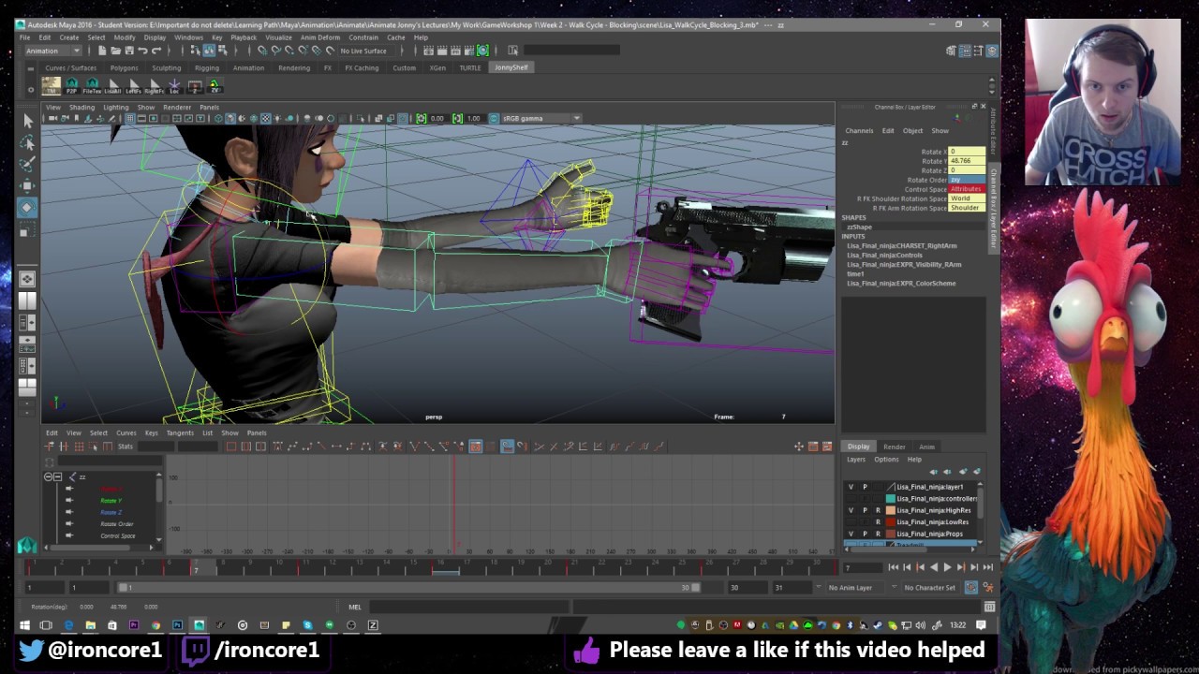
Task: Click color swatch of Lisa_Final_ninja:controllers layer
Action: point(890,498)
